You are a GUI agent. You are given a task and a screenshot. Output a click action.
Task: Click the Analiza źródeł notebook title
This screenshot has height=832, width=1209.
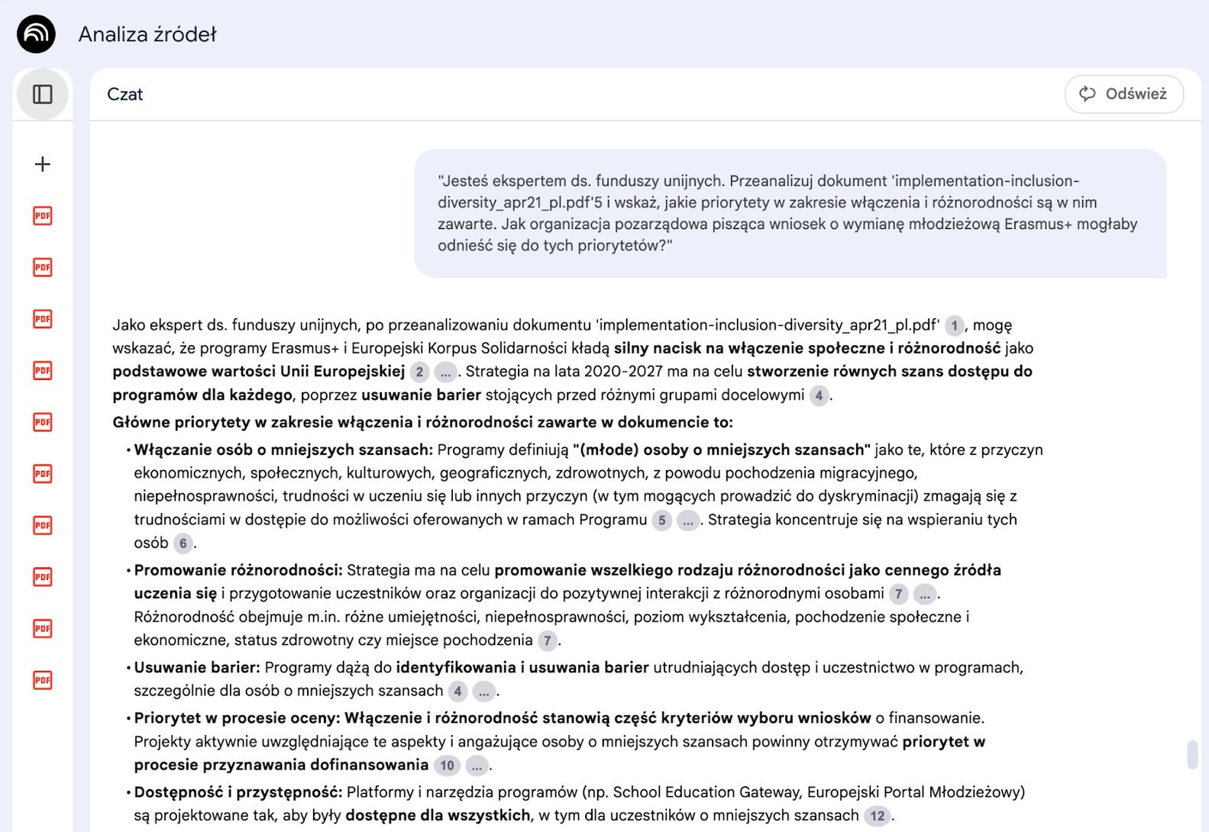[x=147, y=34]
